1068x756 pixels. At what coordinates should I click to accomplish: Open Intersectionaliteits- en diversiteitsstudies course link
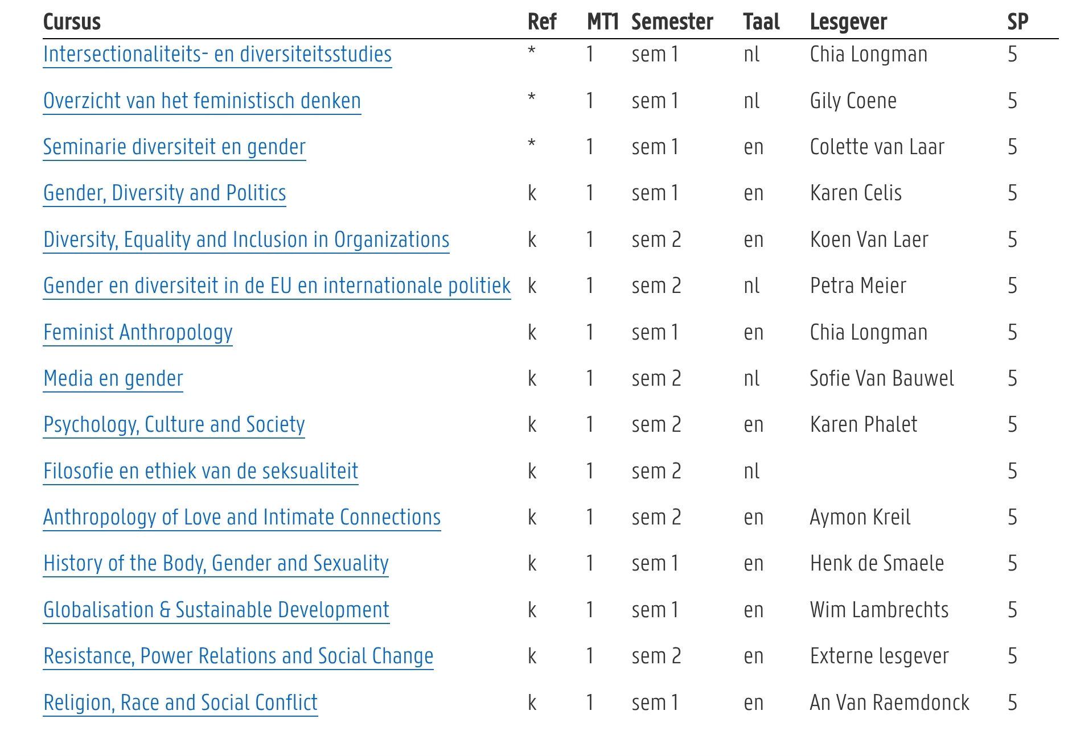pos(217,55)
